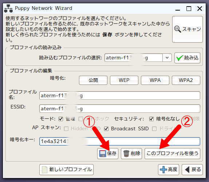
Task: Click the back arrow (戻る) icon
Action: (188, 170)
